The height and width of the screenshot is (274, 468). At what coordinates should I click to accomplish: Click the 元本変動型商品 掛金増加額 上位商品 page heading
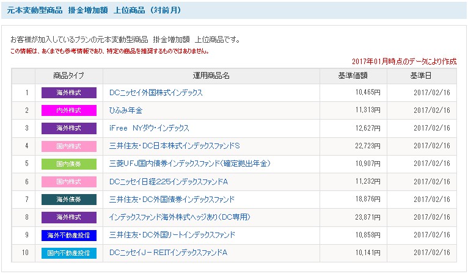(94, 10)
